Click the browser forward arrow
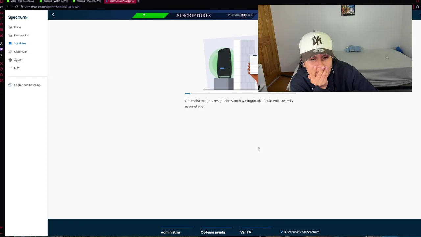Viewport: 421px width, 237px height. coord(12,7)
